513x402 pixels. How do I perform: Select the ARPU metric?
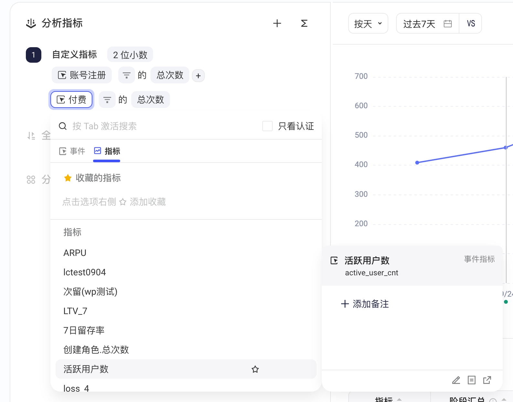pos(186,253)
